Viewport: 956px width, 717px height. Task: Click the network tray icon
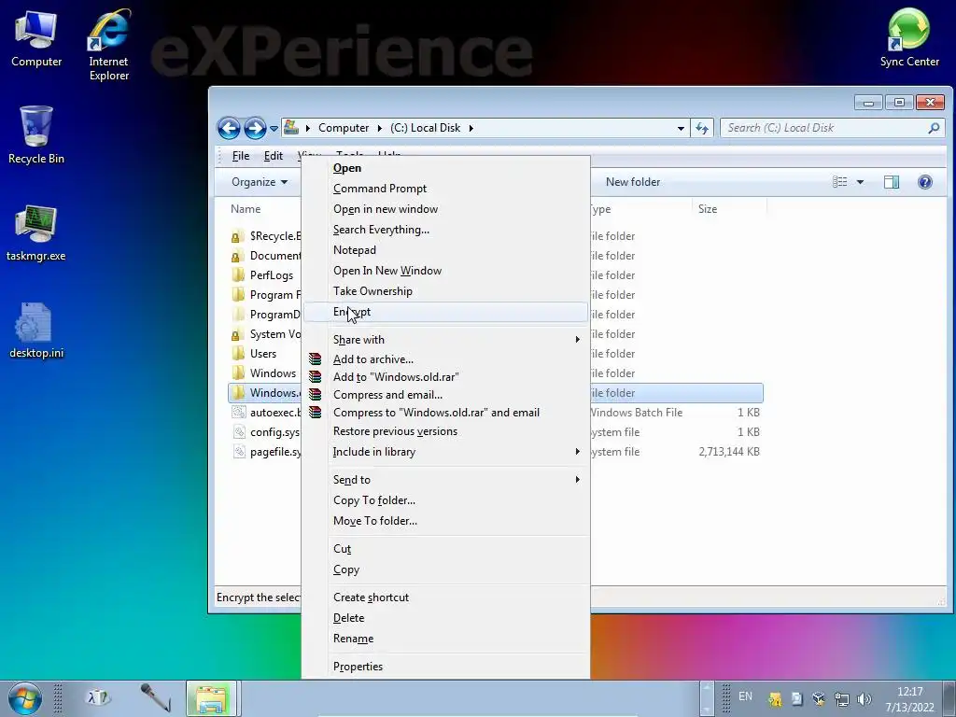pyautogui.click(x=841, y=698)
